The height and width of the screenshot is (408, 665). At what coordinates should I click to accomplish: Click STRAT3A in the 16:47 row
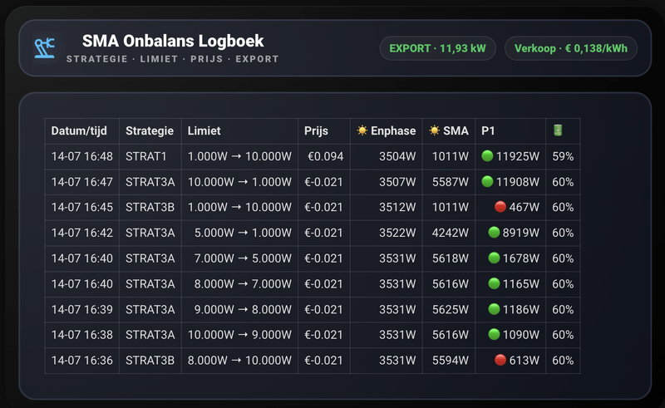(150, 182)
